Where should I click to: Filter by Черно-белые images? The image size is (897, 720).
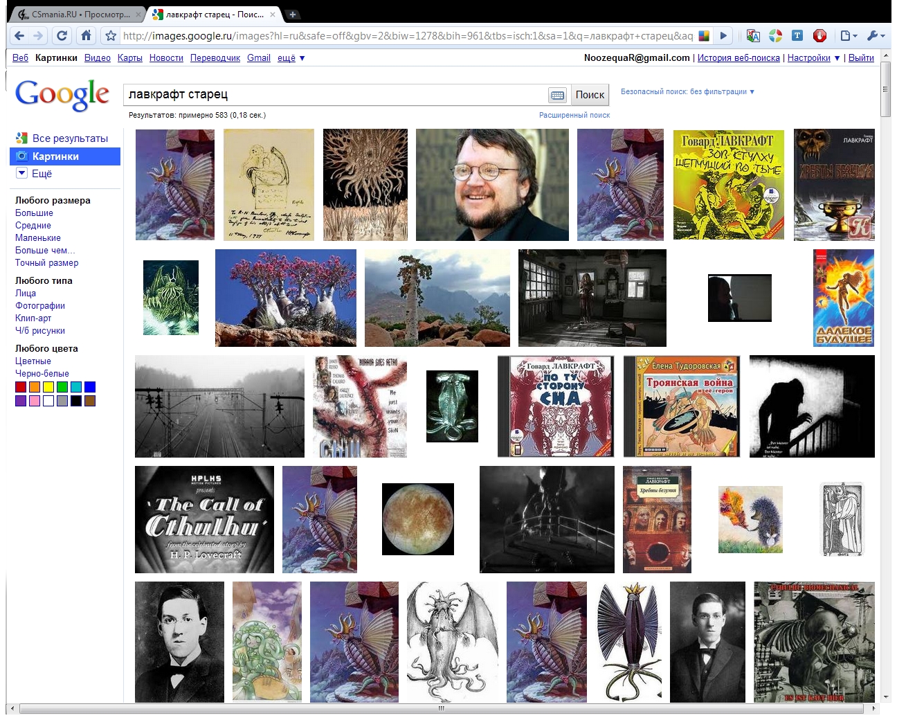42,374
